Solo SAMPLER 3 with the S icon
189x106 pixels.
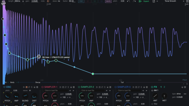141,87
